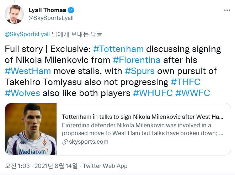
Task: Open the Tottenham in talks article headline
Action: (x=143, y=117)
